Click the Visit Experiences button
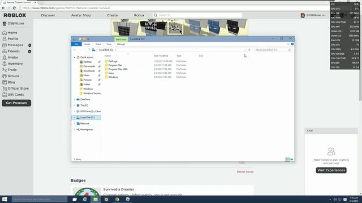The image size is (362, 203). pyautogui.click(x=331, y=170)
